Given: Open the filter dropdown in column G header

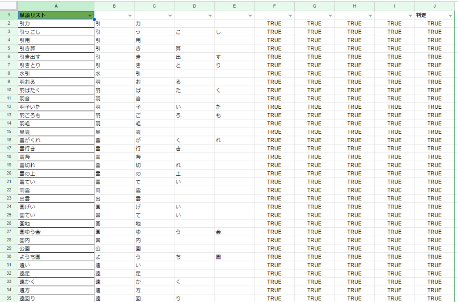Looking at the screenshot, I should [x=330, y=15].
